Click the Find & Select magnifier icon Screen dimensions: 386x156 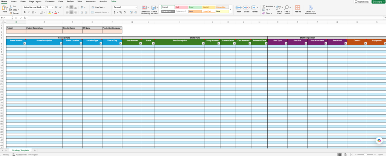286,8
